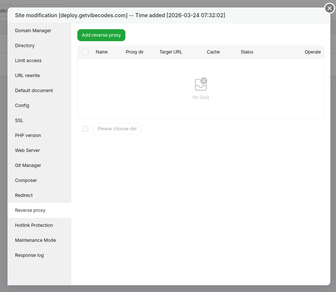Open the Domain Manager tab
The width and height of the screenshot is (336, 292).
pyautogui.click(x=33, y=31)
